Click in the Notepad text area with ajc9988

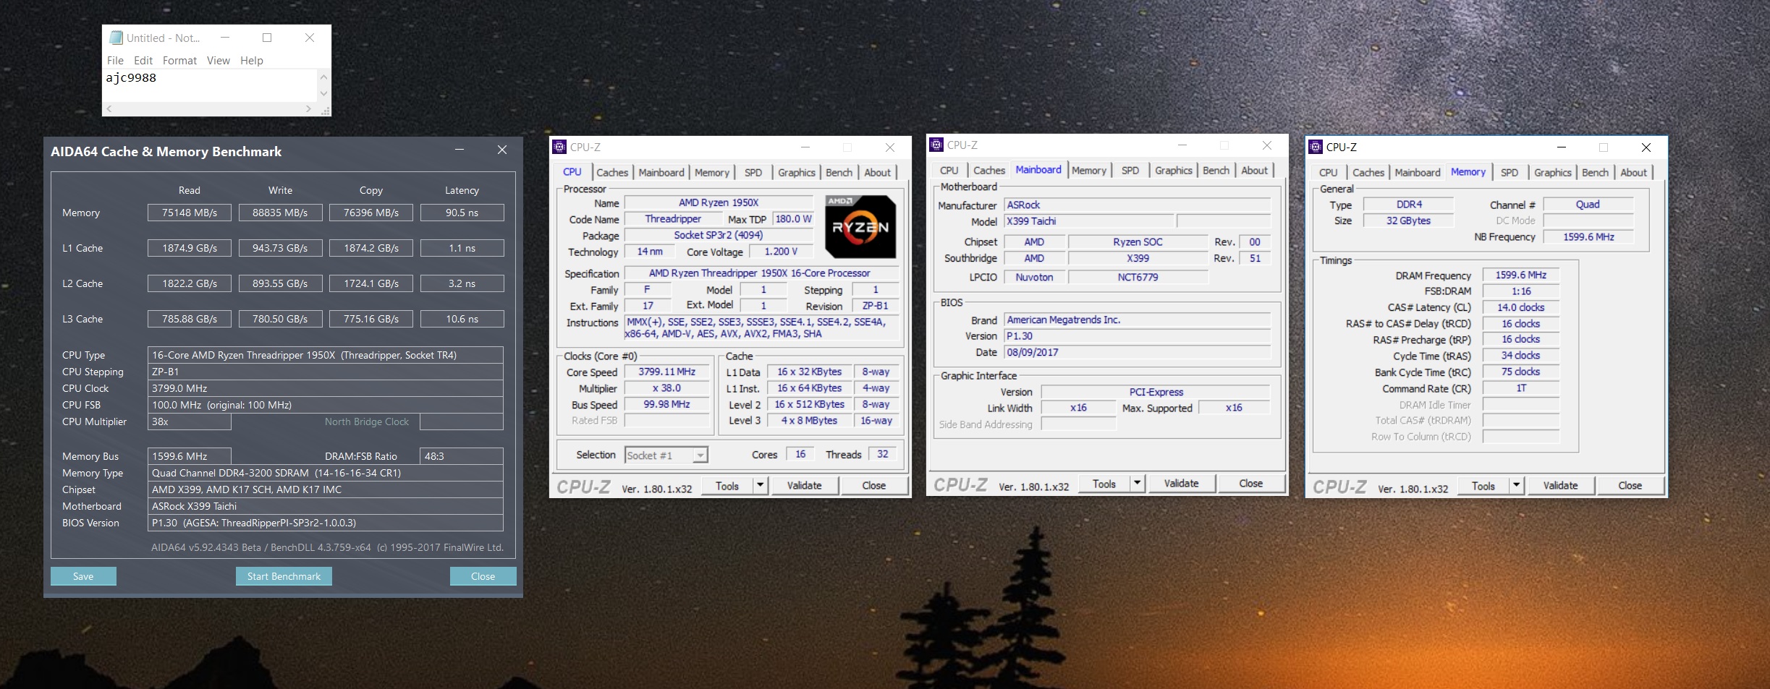point(210,85)
